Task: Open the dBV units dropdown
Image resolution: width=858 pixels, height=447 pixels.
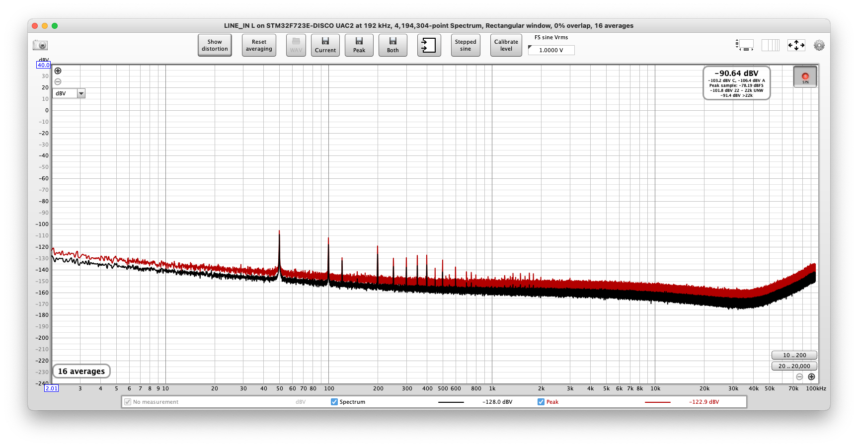Action: 69,93
